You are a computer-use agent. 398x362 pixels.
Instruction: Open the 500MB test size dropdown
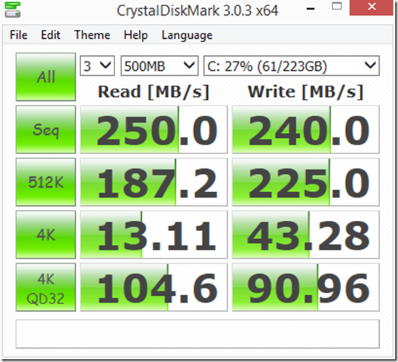coord(159,66)
